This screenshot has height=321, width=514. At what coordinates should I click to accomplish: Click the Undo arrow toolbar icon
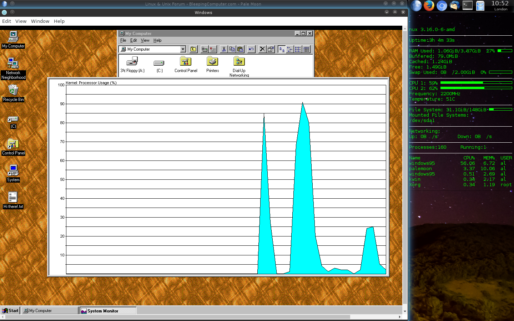point(251,49)
